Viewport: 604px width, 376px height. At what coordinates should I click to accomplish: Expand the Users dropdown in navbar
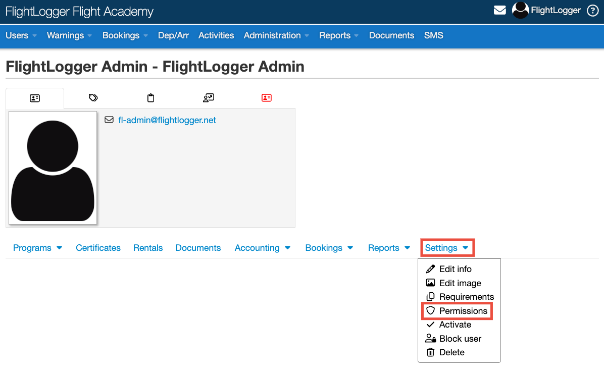point(21,35)
